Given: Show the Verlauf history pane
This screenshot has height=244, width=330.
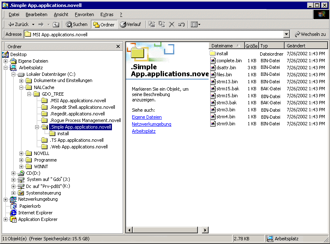Looking at the screenshot, I should pos(131,25).
